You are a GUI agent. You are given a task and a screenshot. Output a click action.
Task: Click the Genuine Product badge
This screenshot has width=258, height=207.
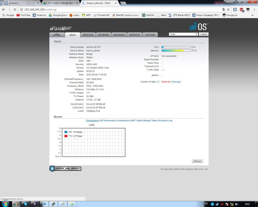point(65,169)
